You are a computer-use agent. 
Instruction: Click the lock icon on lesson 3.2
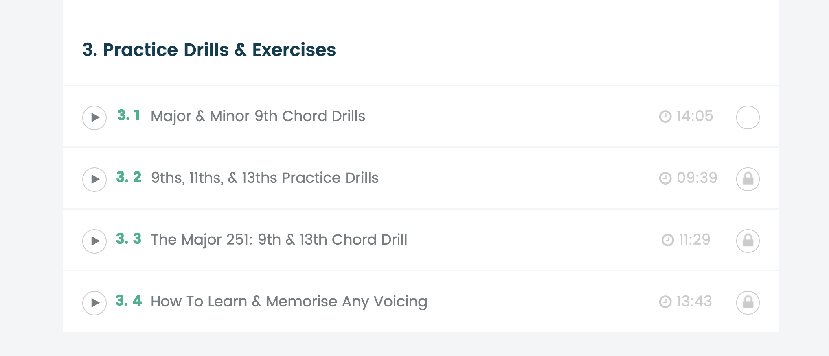point(748,179)
